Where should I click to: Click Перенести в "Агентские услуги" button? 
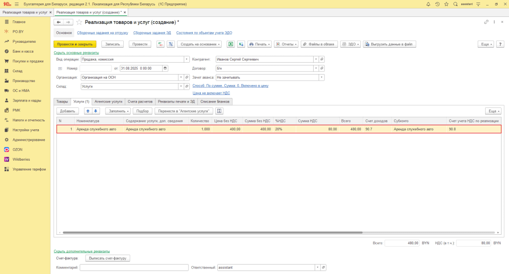[184, 111]
